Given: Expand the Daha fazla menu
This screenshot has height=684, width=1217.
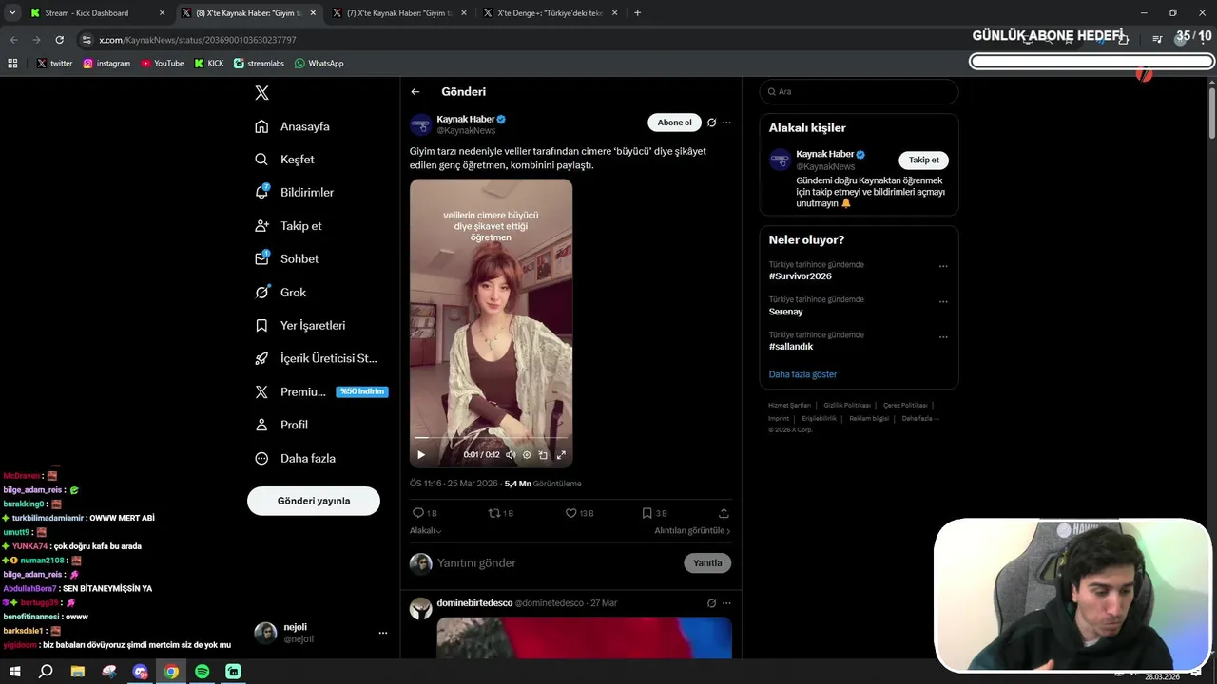Looking at the screenshot, I should click(x=296, y=458).
